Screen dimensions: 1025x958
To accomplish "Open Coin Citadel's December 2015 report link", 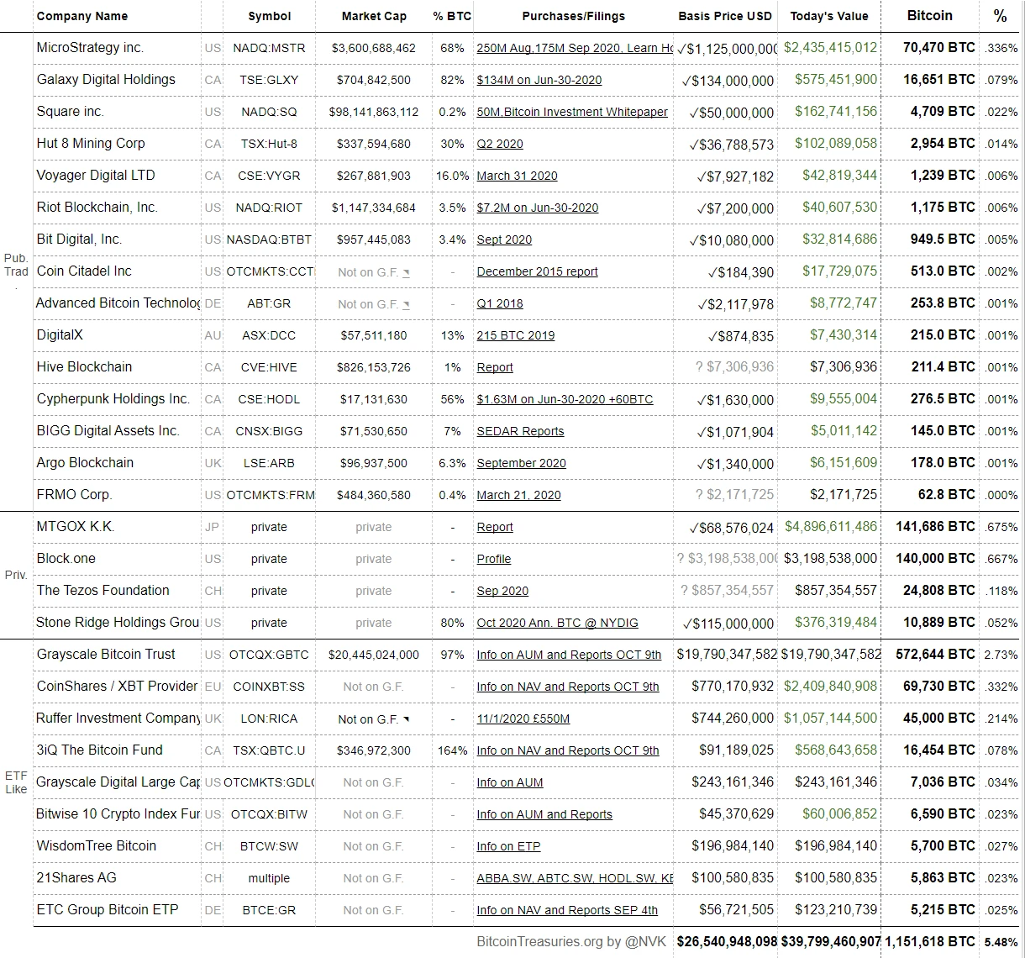I will [x=537, y=271].
